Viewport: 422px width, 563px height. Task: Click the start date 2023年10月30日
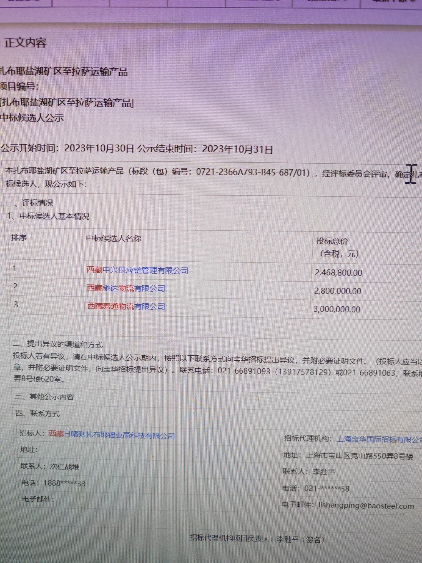click(x=99, y=148)
